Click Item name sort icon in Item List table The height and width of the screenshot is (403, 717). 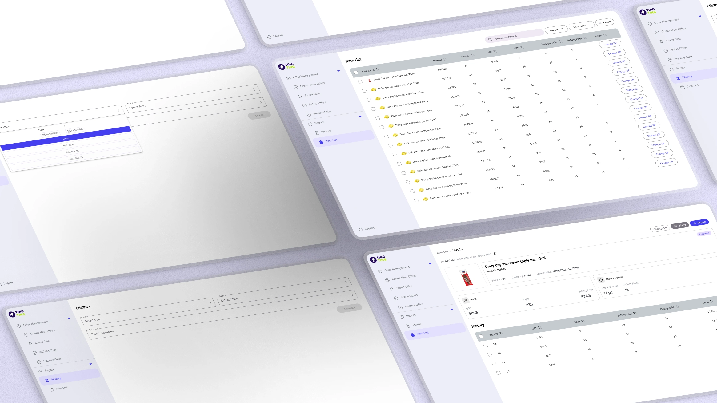click(378, 69)
